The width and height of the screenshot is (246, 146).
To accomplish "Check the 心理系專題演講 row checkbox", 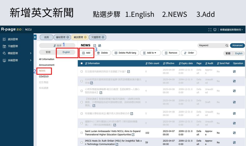I will [81, 91].
